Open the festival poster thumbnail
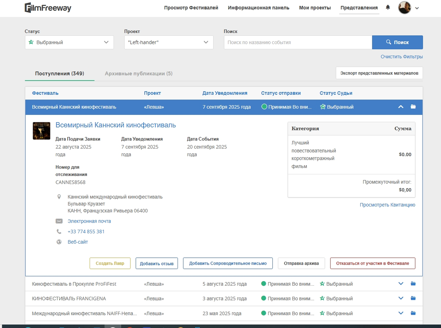Viewport: 441px width, 328px height. pos(42,131)
